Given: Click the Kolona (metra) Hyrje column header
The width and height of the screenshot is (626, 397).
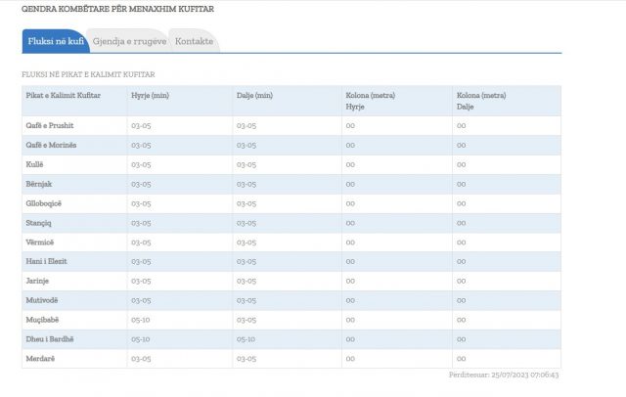Looking at the screenshot, I should (370, 100).
